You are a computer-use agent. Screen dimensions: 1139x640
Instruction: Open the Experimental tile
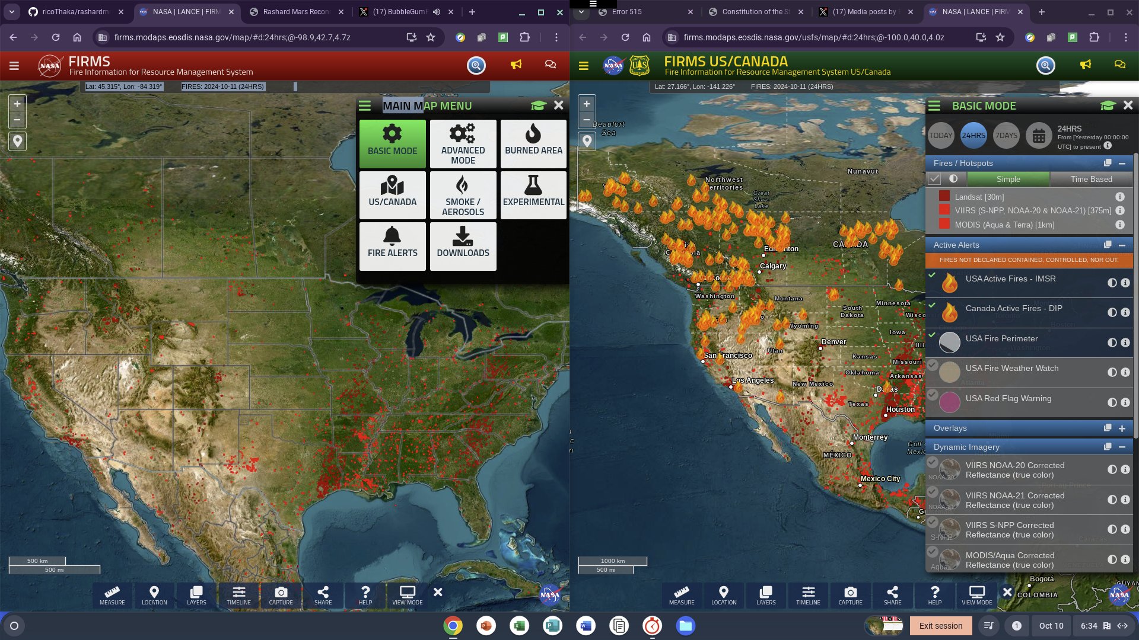533,195
